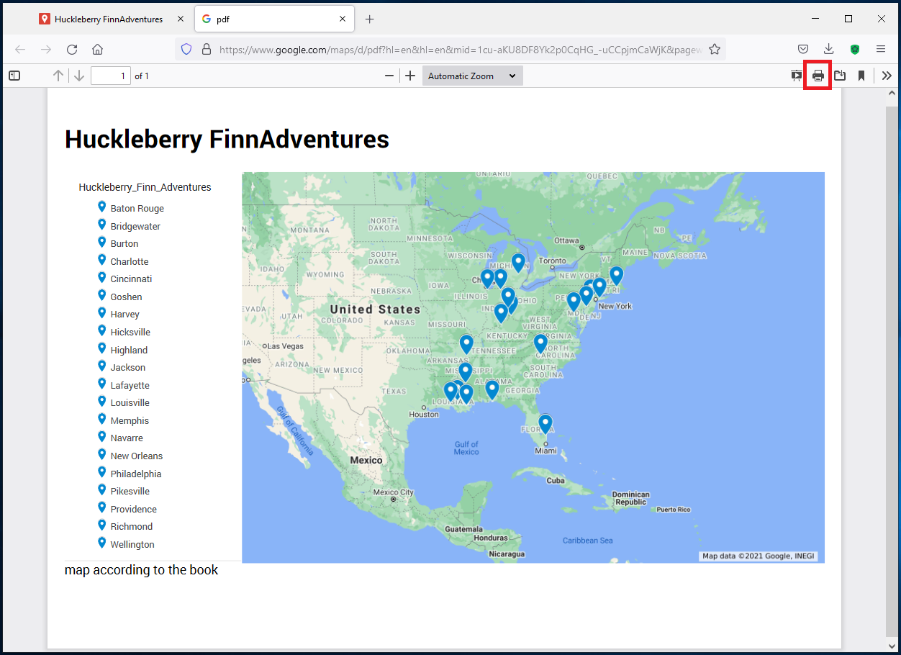Open Firefox home page
The width and height of the screenshot is (901, 655).
98,50
